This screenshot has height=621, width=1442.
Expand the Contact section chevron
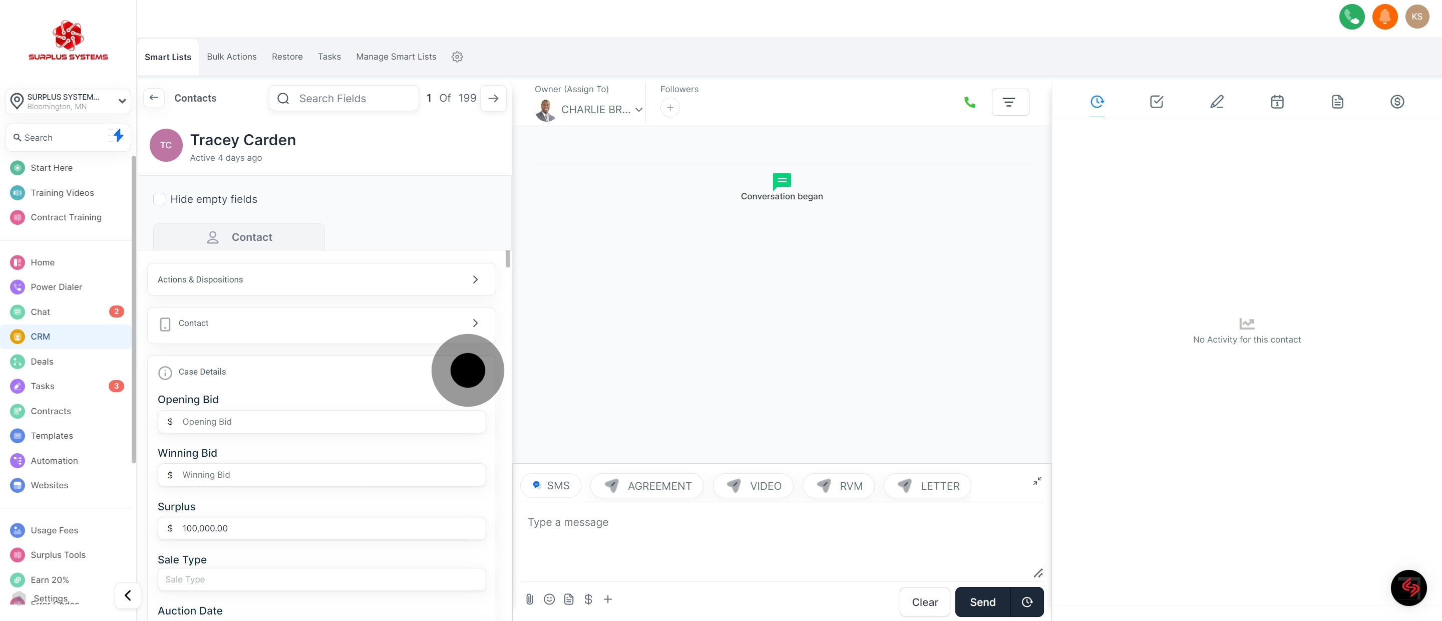coord(475,323)
